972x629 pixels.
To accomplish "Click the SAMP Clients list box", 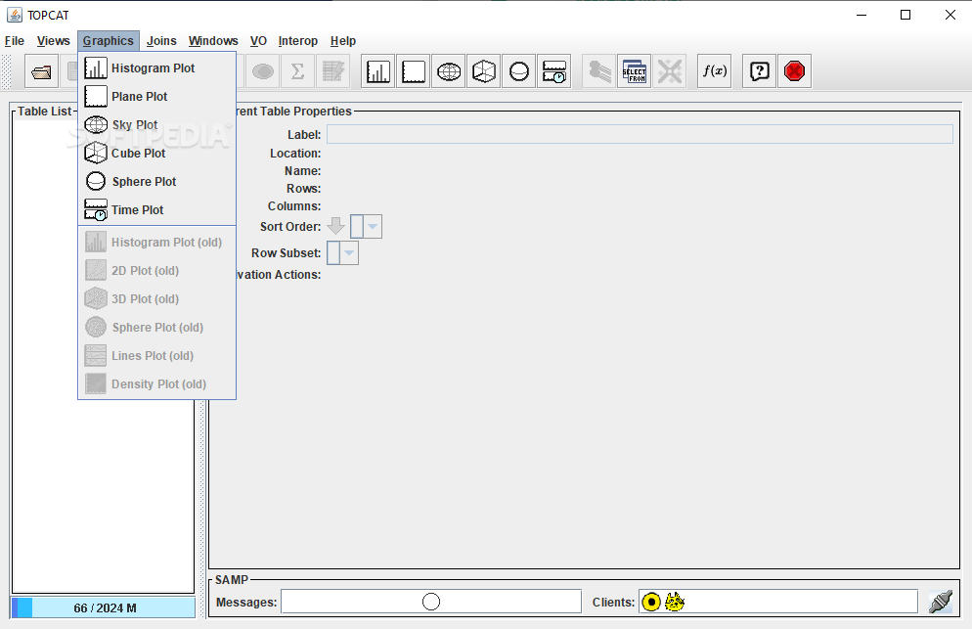I will (x=778, y=602).
